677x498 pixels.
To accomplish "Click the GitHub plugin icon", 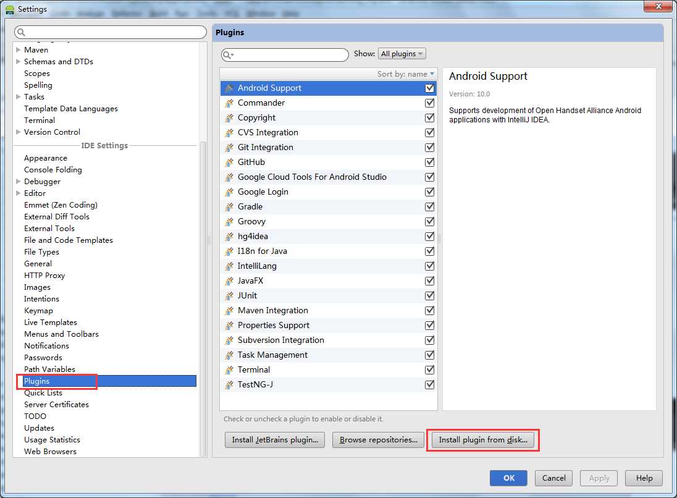I will 229,162.
